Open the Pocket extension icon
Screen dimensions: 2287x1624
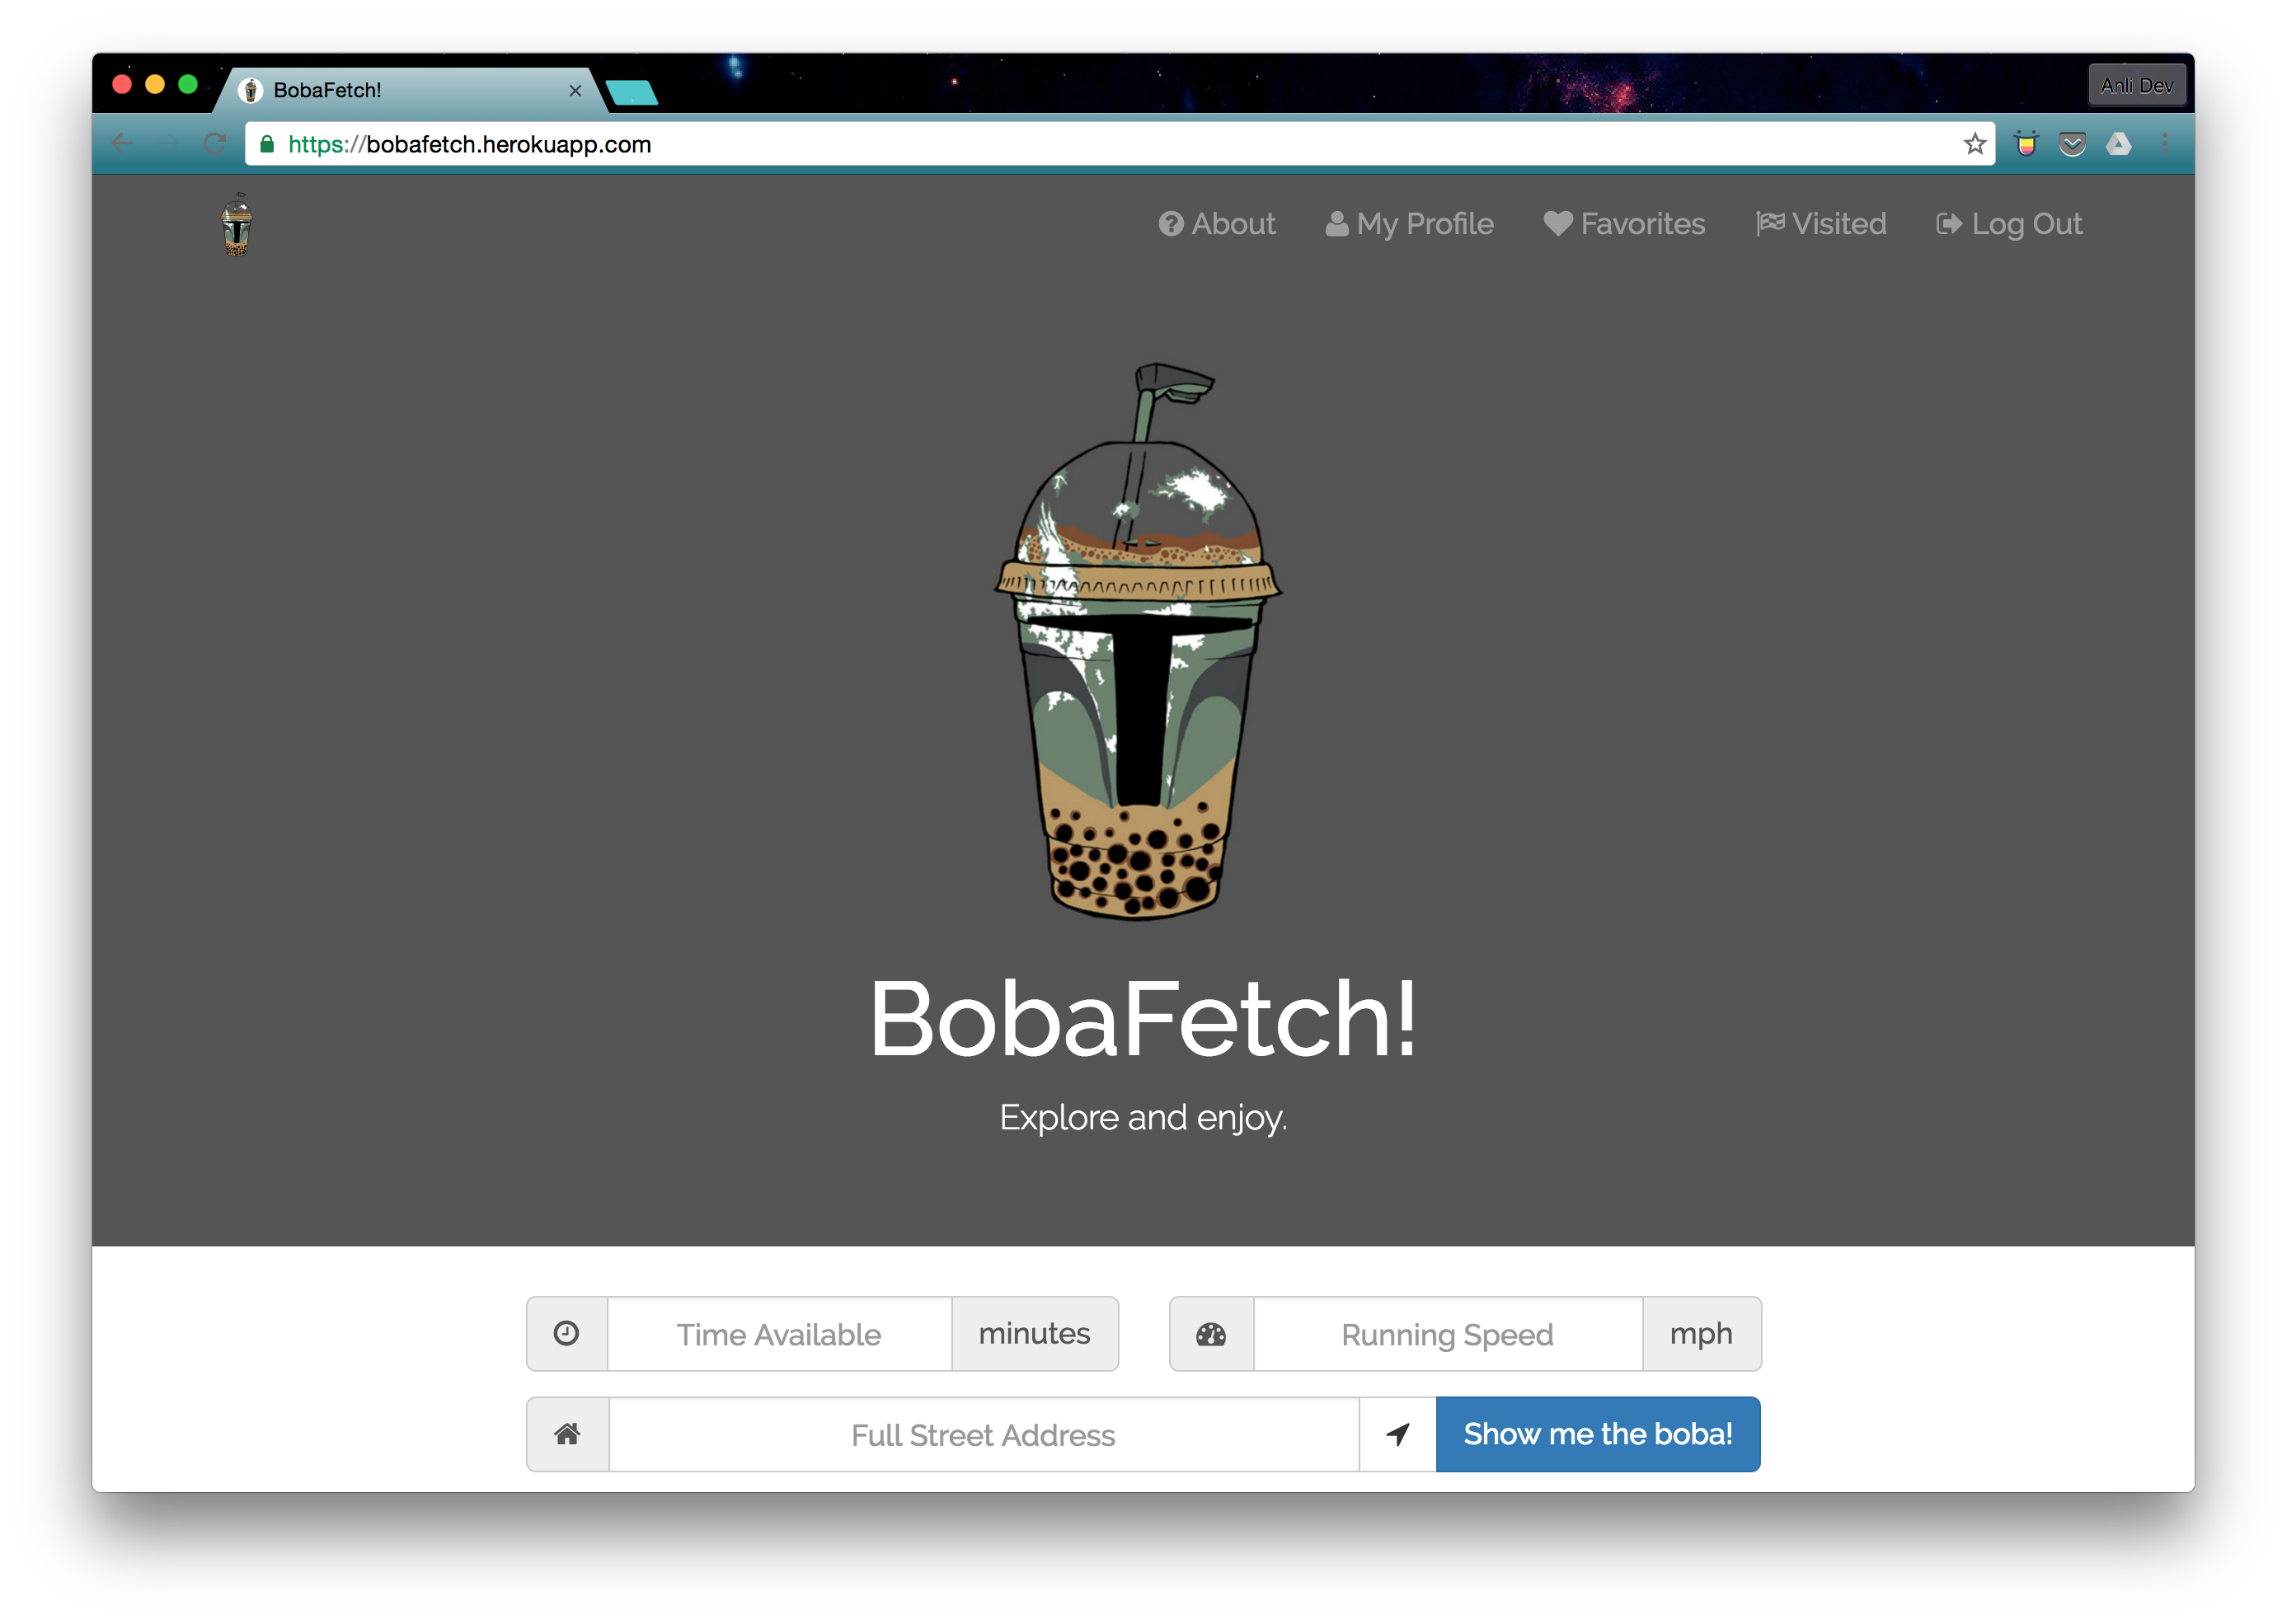[2072, 144]
